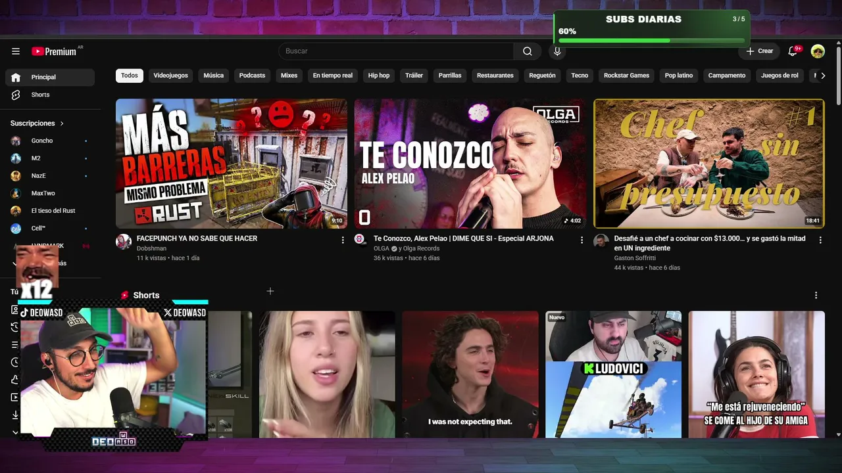
Task: Open the MaxTwo subscription
Action: [50, 193]
